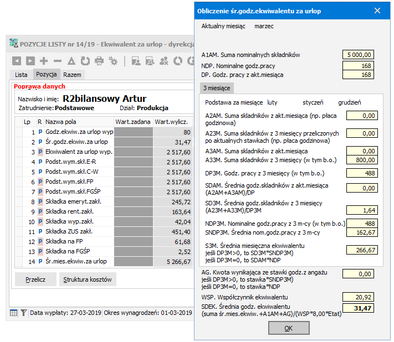
Task: Print the list using printer icon
Action: 99,61
